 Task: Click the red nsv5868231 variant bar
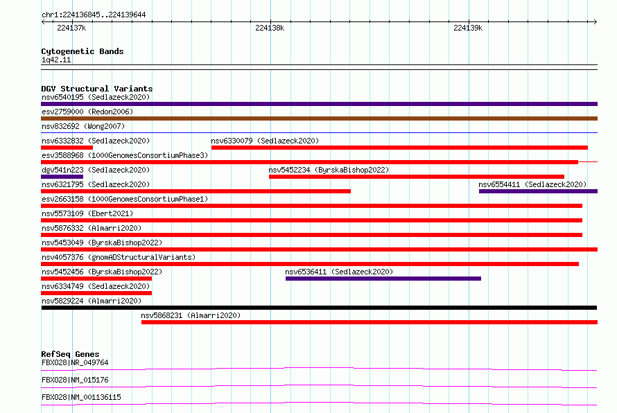(370, 322)
